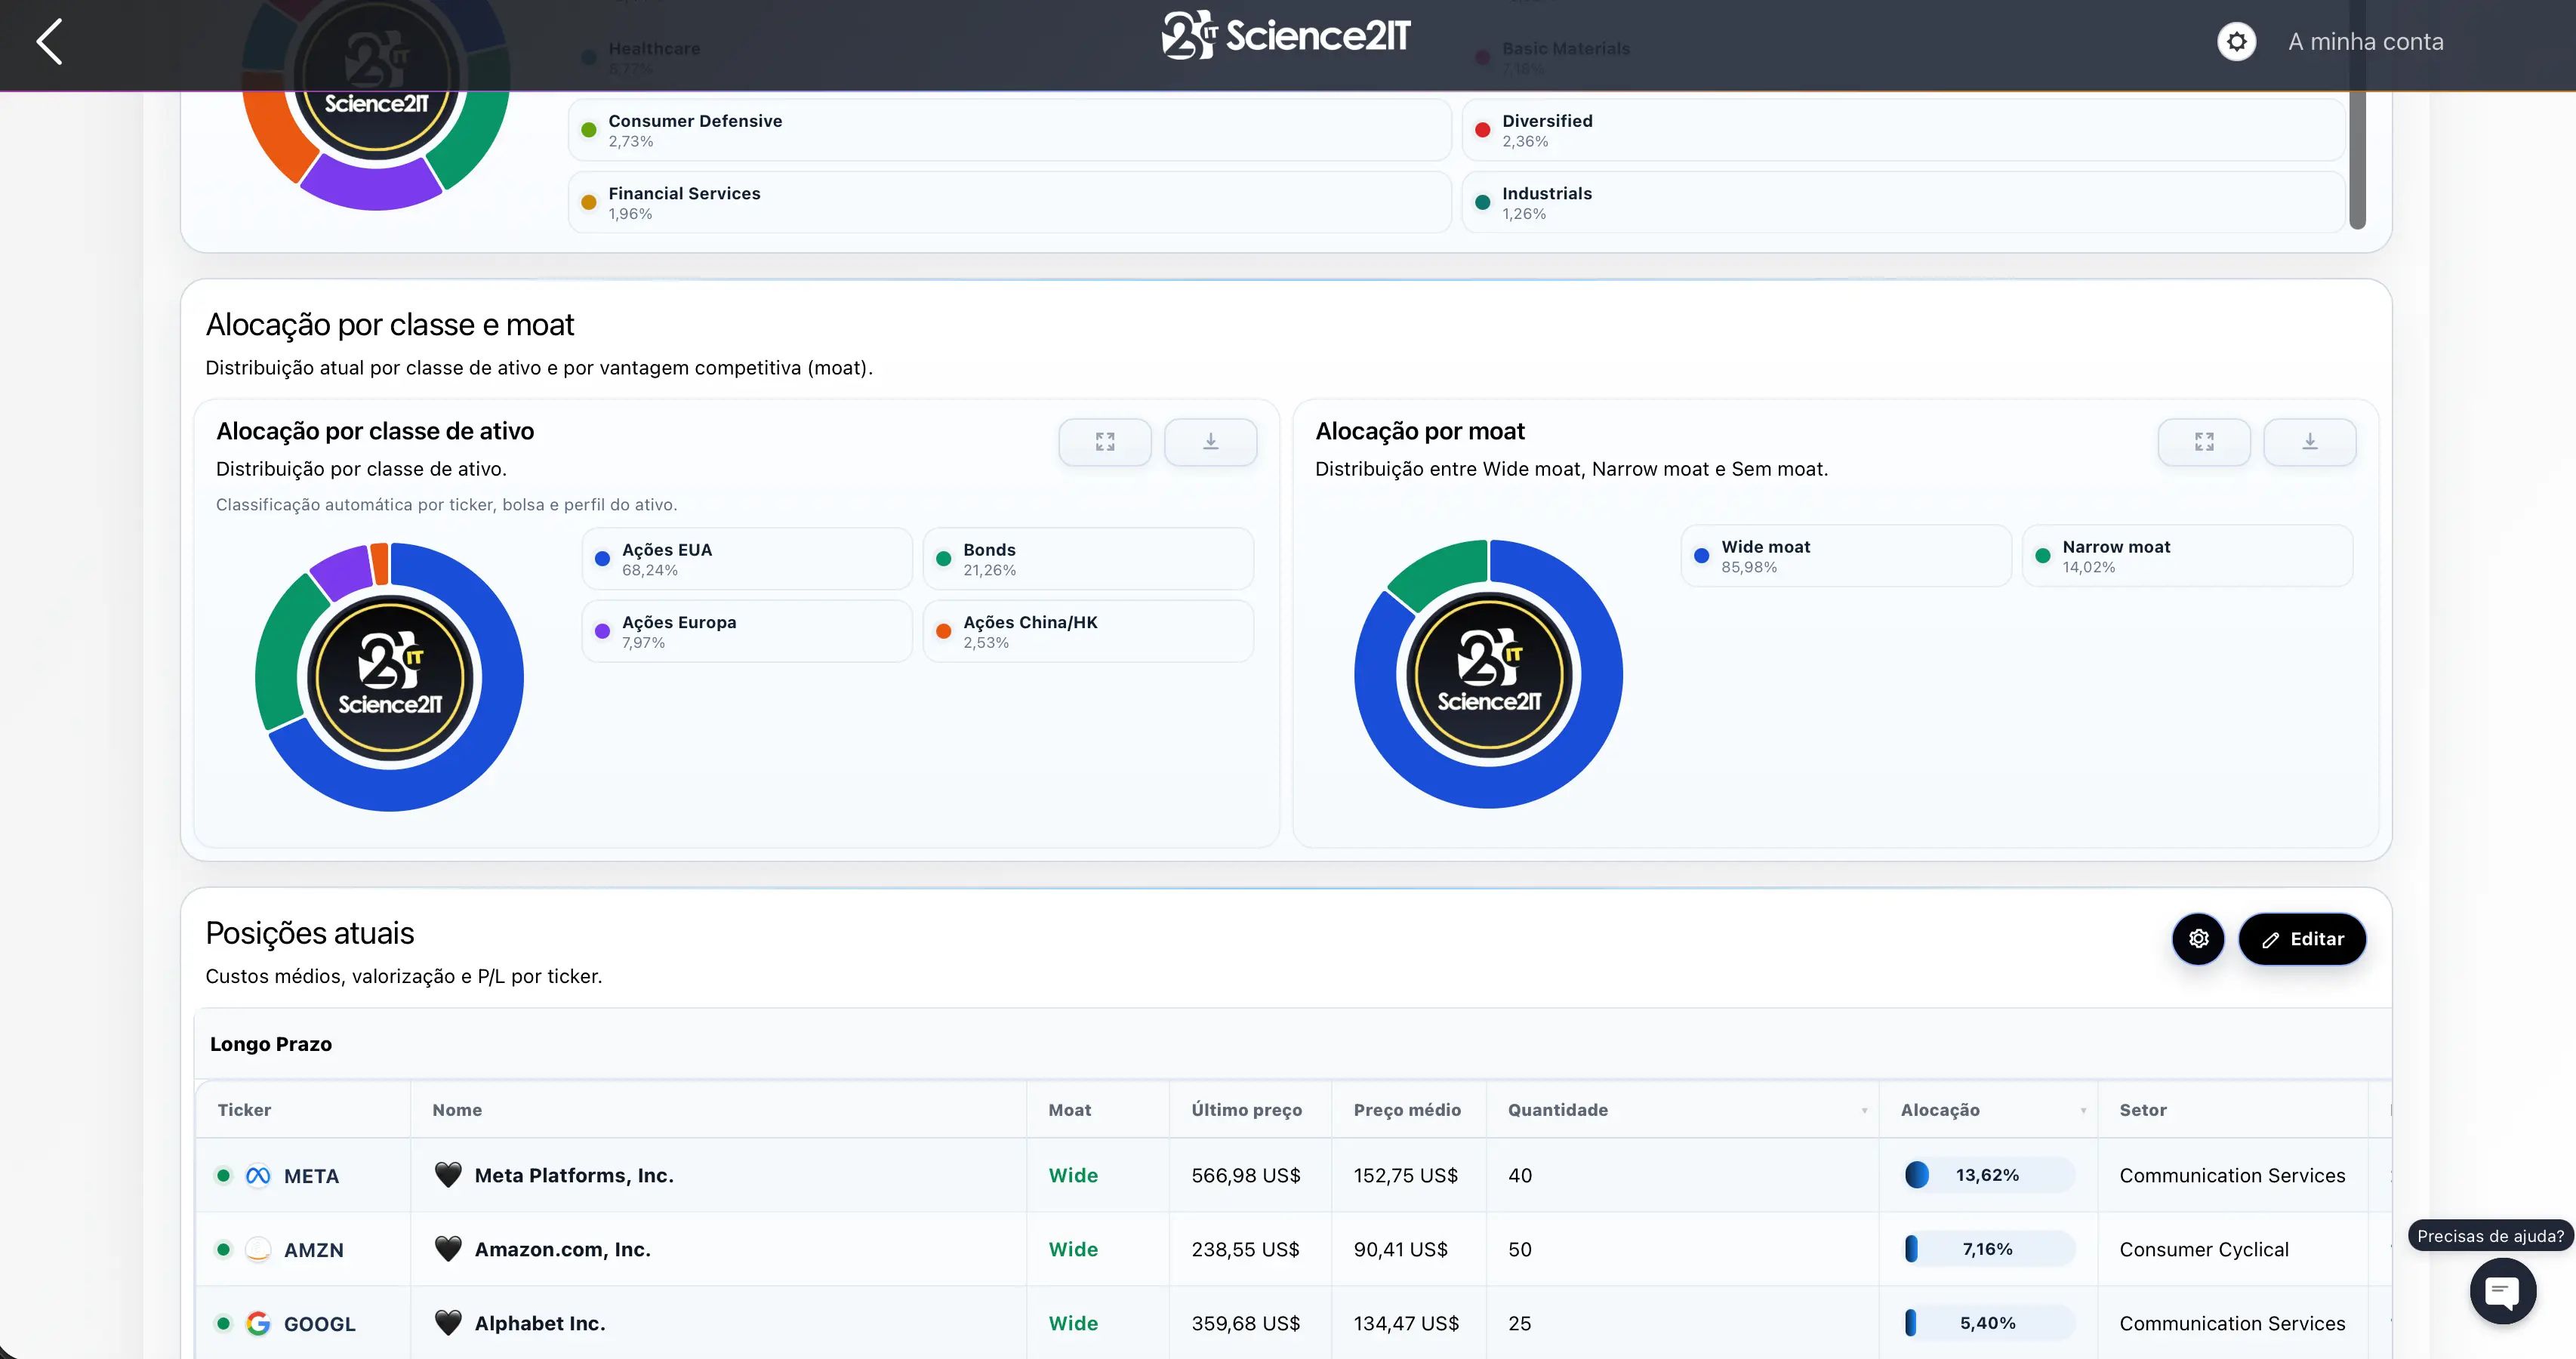Download the Alocação por moat chart
The image size is (2576, 1359).
coord(2310,442)
